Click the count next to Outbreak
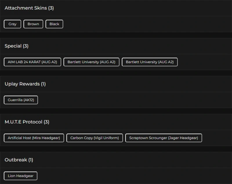 pyautogui.click(x=31, y=160)
